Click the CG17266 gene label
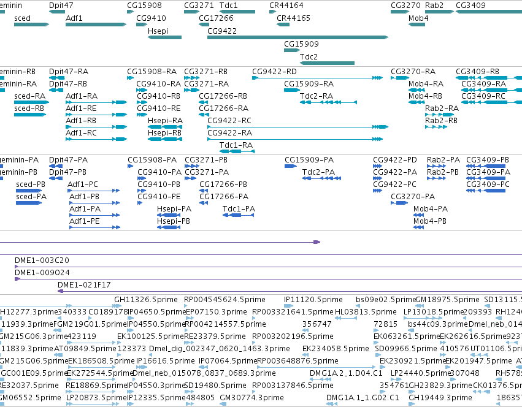This screenshot has width=522, height=407. [216, 18]
